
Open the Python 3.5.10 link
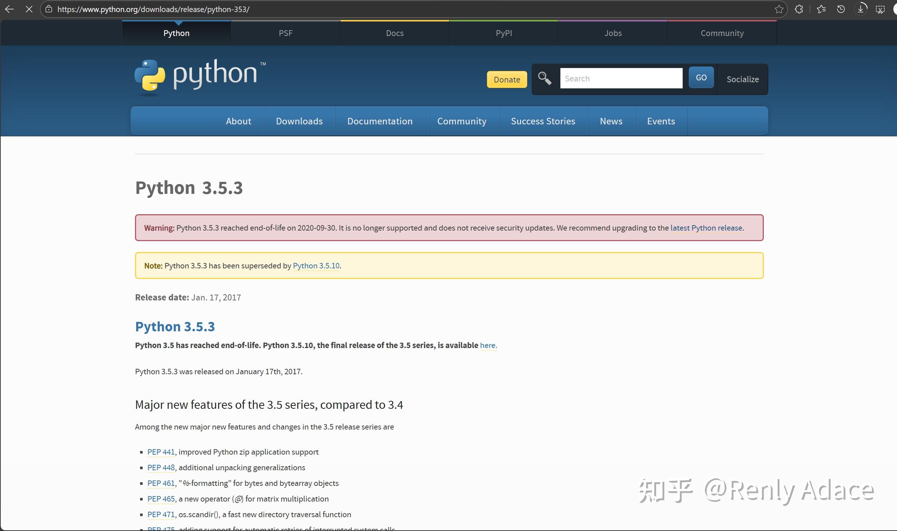pyautogui.click(x=316, y=266)
